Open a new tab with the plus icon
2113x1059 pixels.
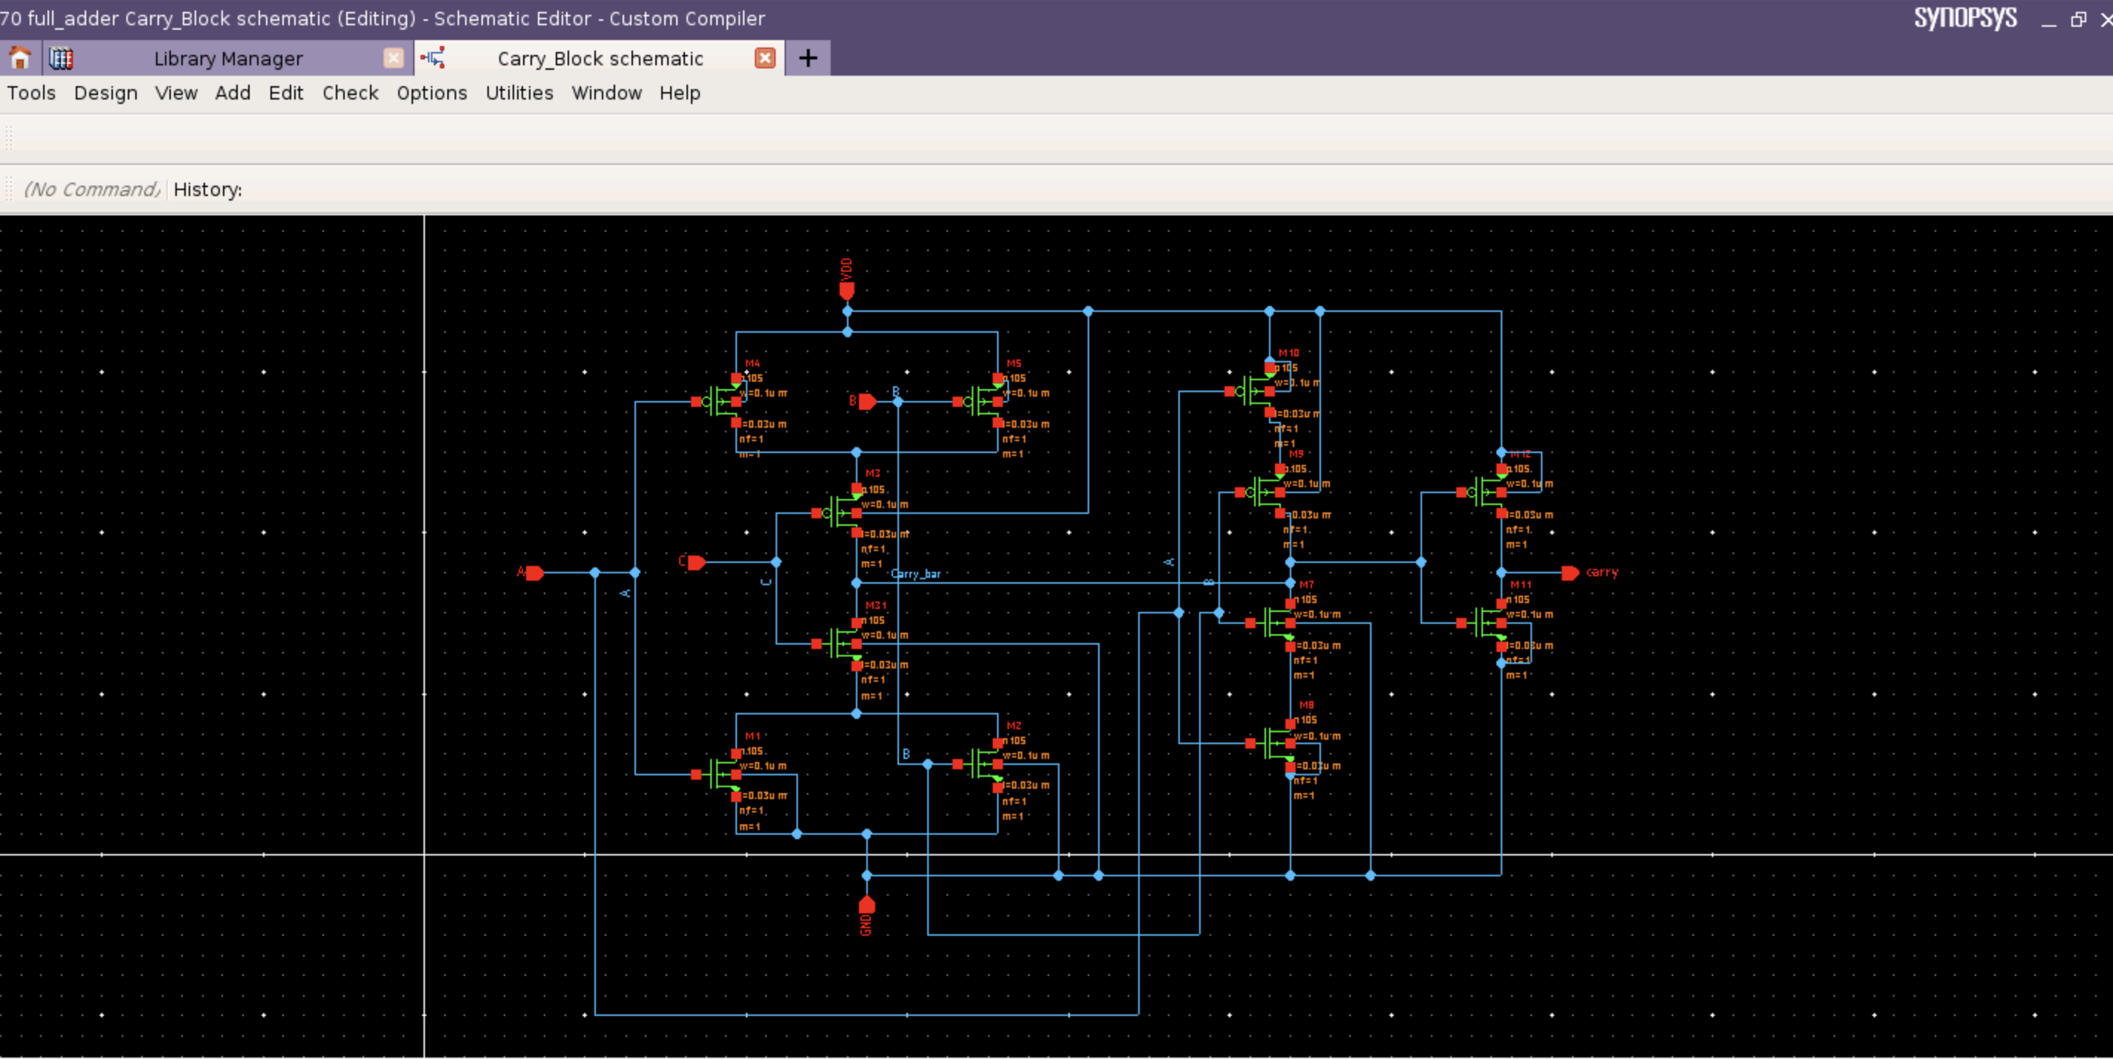[807, 57]
